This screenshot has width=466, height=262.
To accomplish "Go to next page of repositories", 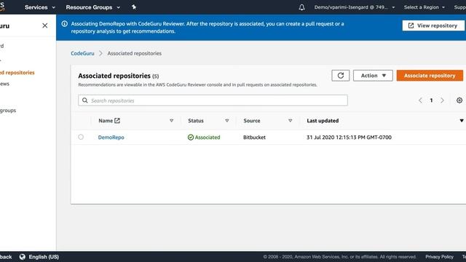I will [442, 100].
